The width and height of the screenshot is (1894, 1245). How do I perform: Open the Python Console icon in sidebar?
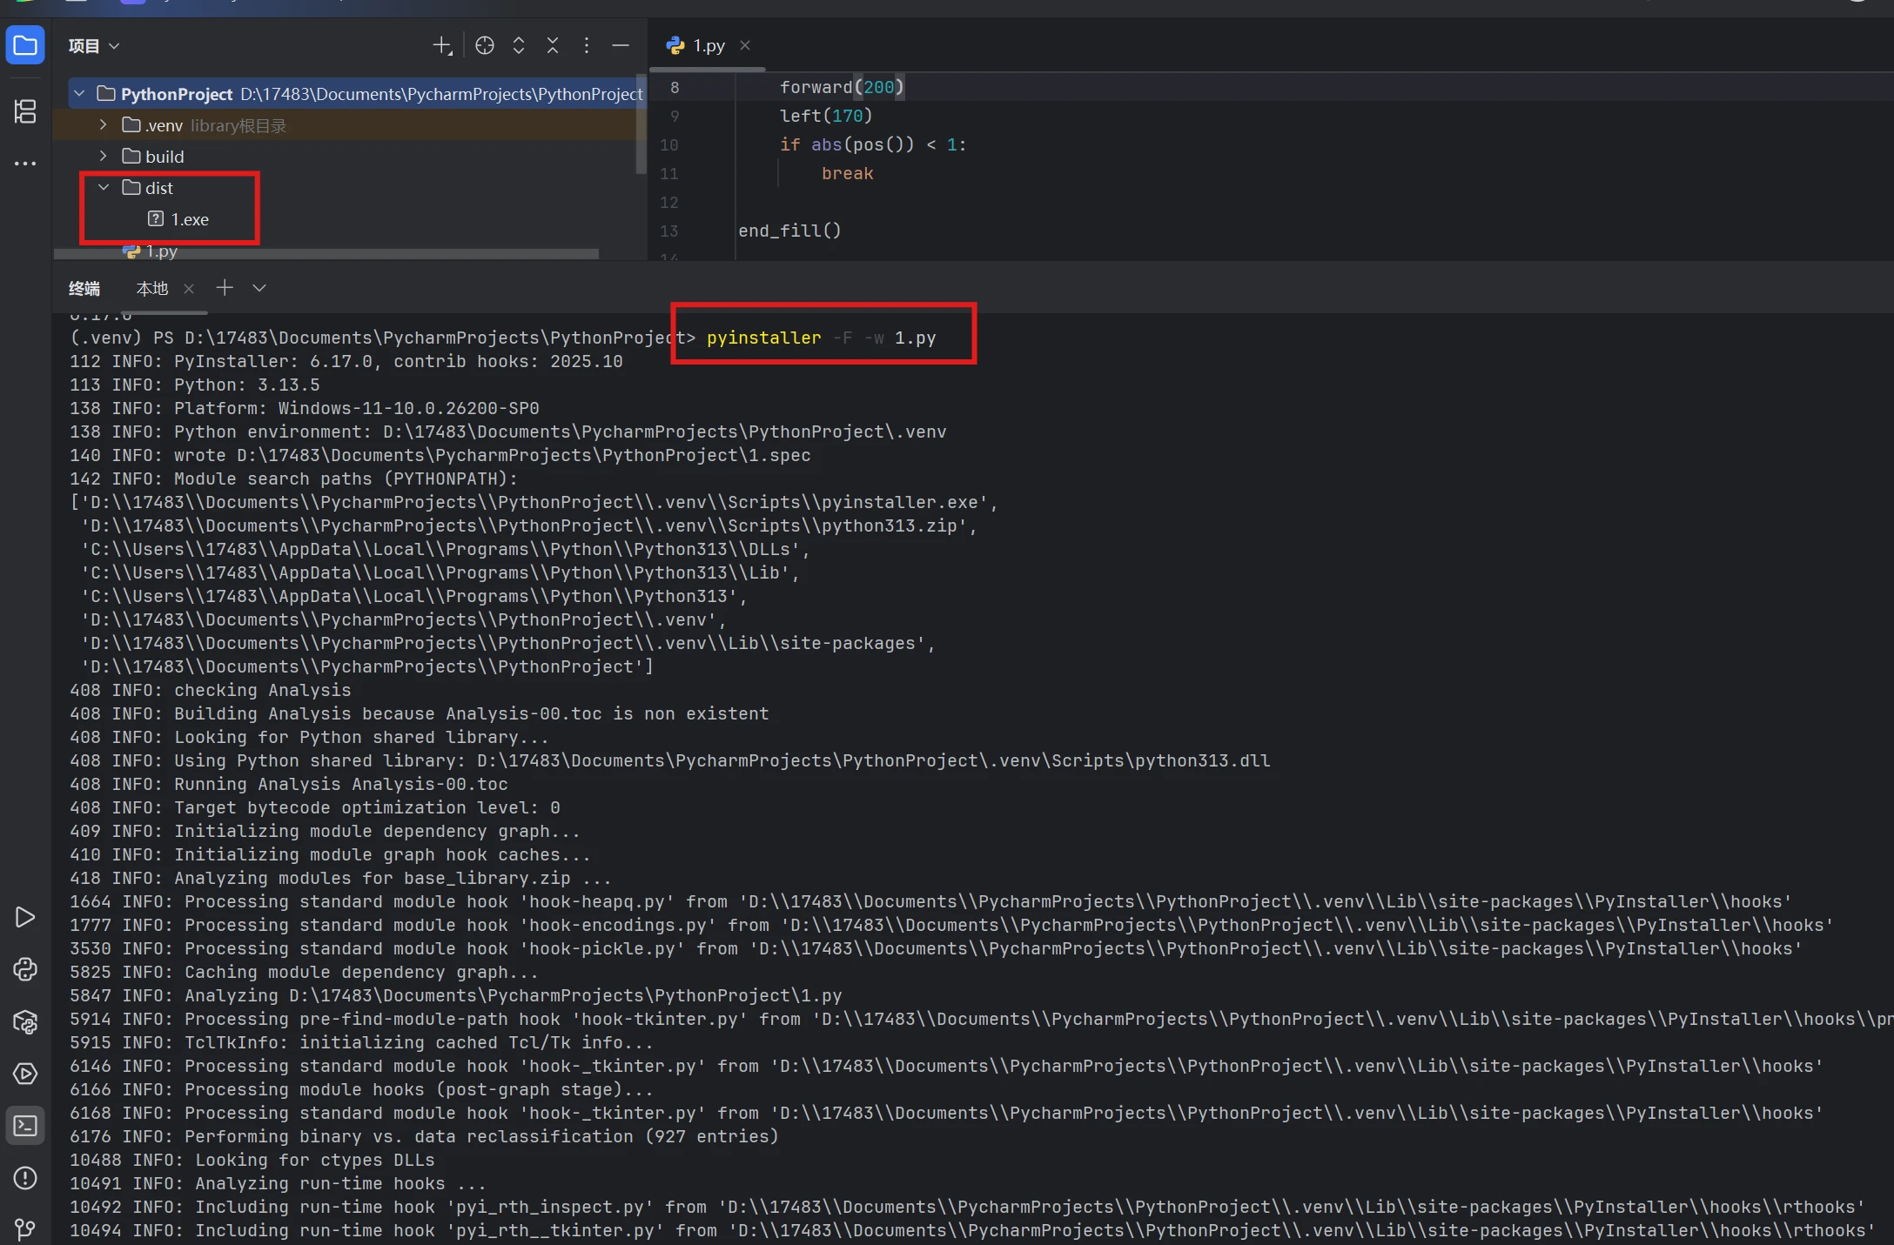tap(25, 969)
